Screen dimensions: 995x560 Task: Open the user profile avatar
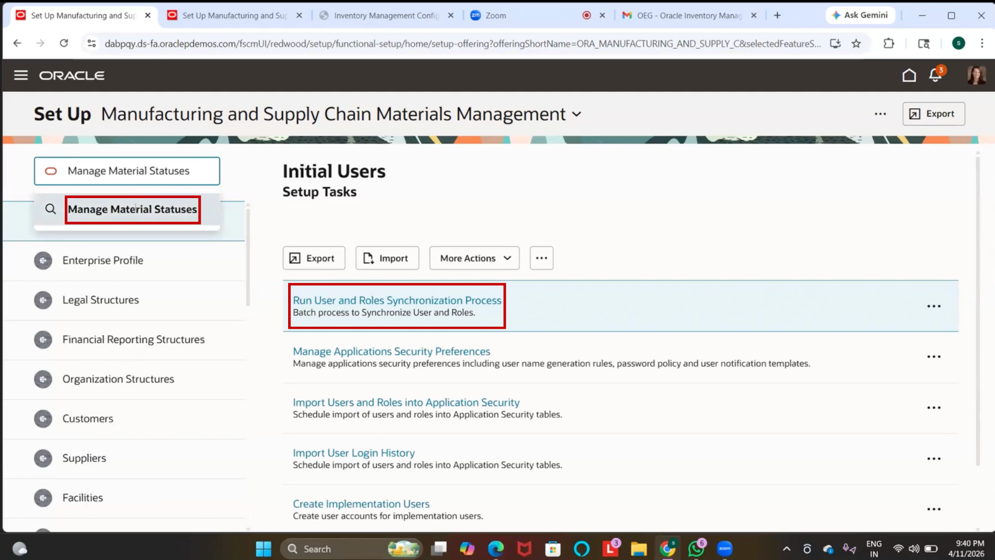pos(976,76)
